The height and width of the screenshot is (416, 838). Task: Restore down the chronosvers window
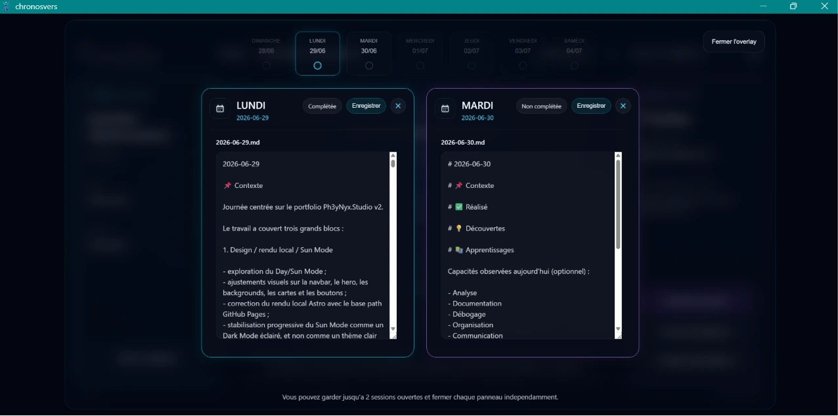[x=793, y=7]
